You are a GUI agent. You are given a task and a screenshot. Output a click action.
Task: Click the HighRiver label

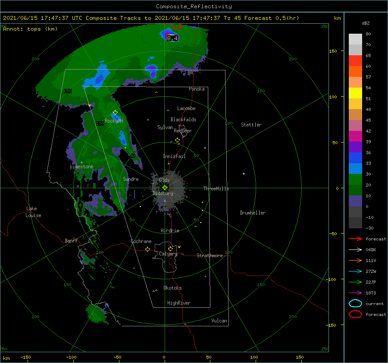tap(179, 303)
